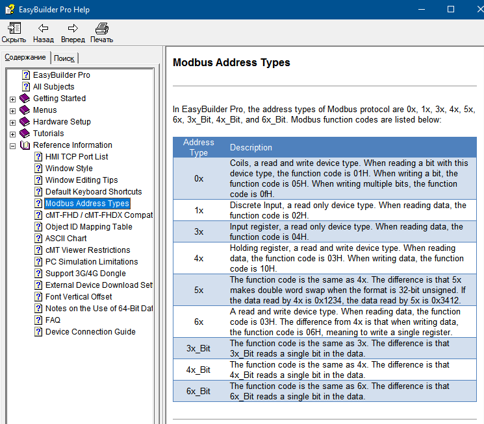The height and width of the screenshot is (424, 484).
Task: Go back with the Назад arrow
Action: [x=44, y=29]
